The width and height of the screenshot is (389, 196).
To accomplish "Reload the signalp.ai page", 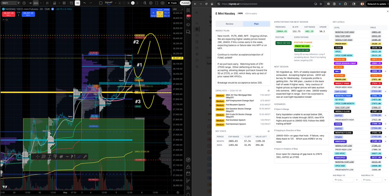I will click(x=206, y=4).
